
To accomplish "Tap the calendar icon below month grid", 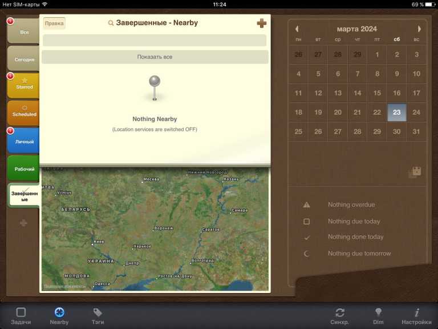I will click(x=415, y=172).
